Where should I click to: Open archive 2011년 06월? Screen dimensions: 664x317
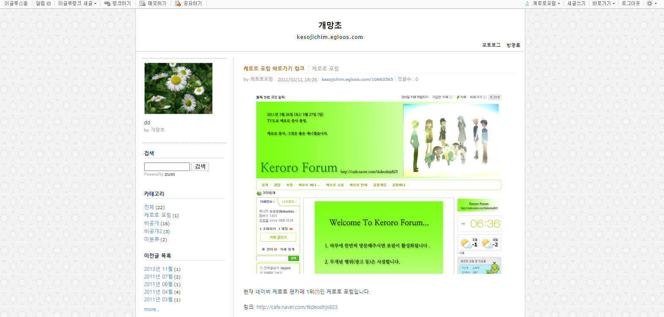point(158,284)
